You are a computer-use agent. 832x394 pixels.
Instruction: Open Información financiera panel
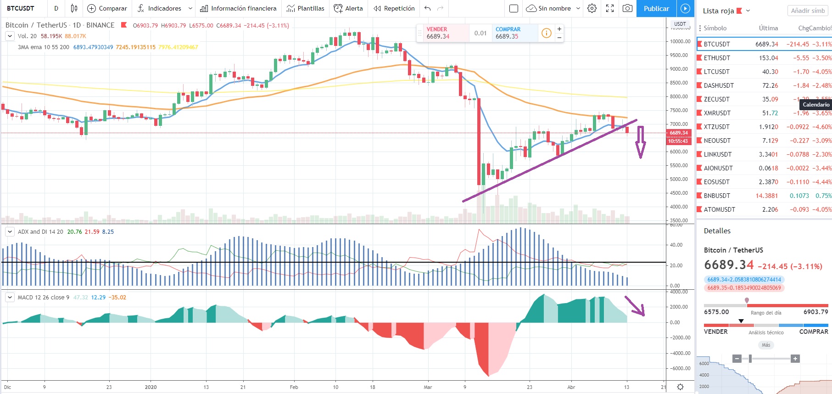point(238,8)
